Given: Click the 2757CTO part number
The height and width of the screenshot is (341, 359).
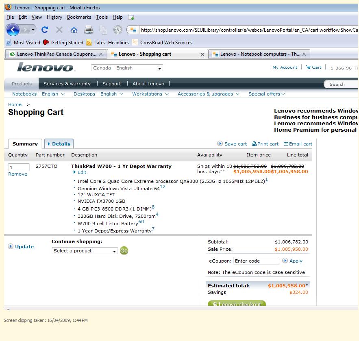Looking at the screenshot, I should [x=46, y=166].
